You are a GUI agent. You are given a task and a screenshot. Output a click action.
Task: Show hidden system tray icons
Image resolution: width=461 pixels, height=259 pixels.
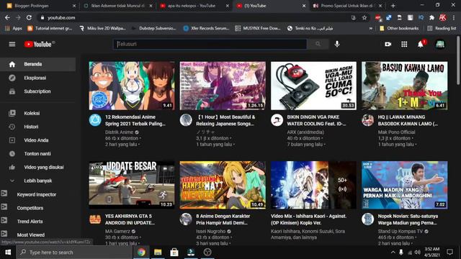pos(393,253)
